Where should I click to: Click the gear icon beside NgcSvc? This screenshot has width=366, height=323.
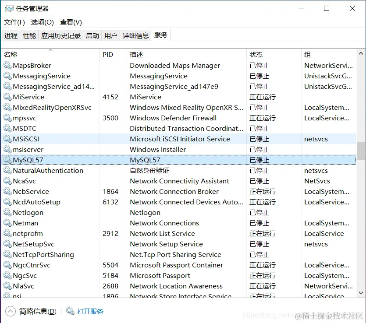pyautogui.click(x=7, y=275)
